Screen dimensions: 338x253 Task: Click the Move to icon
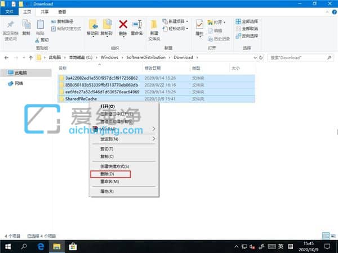pyautogui.click(x=94, y=25)
